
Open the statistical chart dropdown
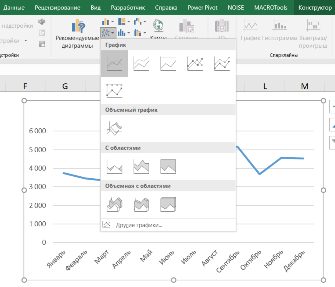coord(124,33)
